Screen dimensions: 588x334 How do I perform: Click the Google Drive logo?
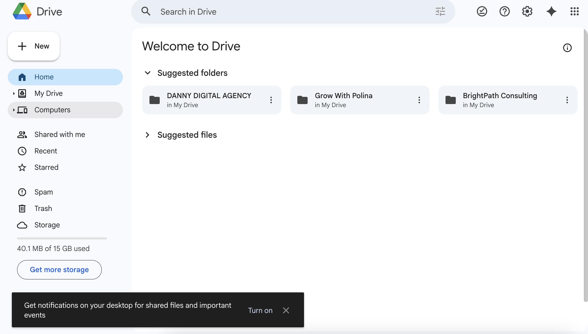click(22, 11)
